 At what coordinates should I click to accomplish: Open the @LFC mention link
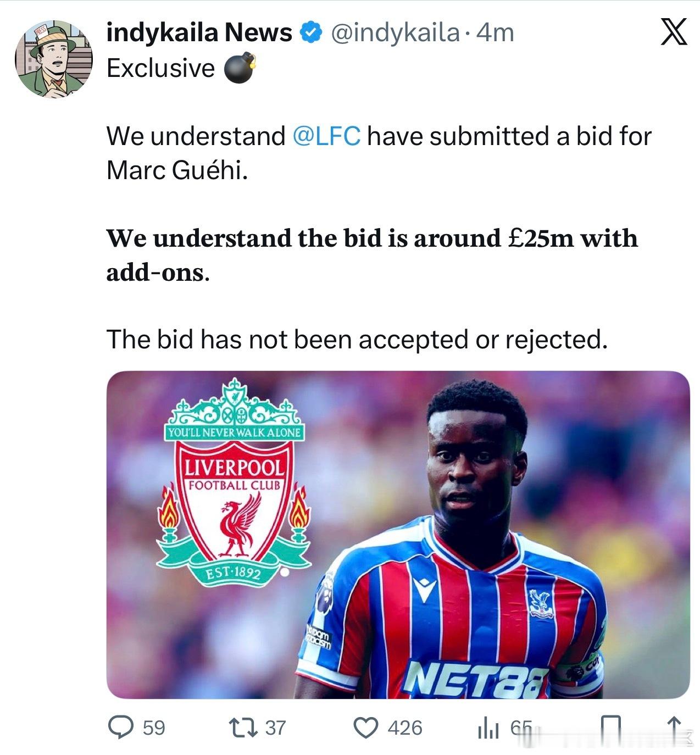click(x=326, y=136)
